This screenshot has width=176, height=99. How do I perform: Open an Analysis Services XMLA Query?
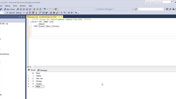[27, 9]
